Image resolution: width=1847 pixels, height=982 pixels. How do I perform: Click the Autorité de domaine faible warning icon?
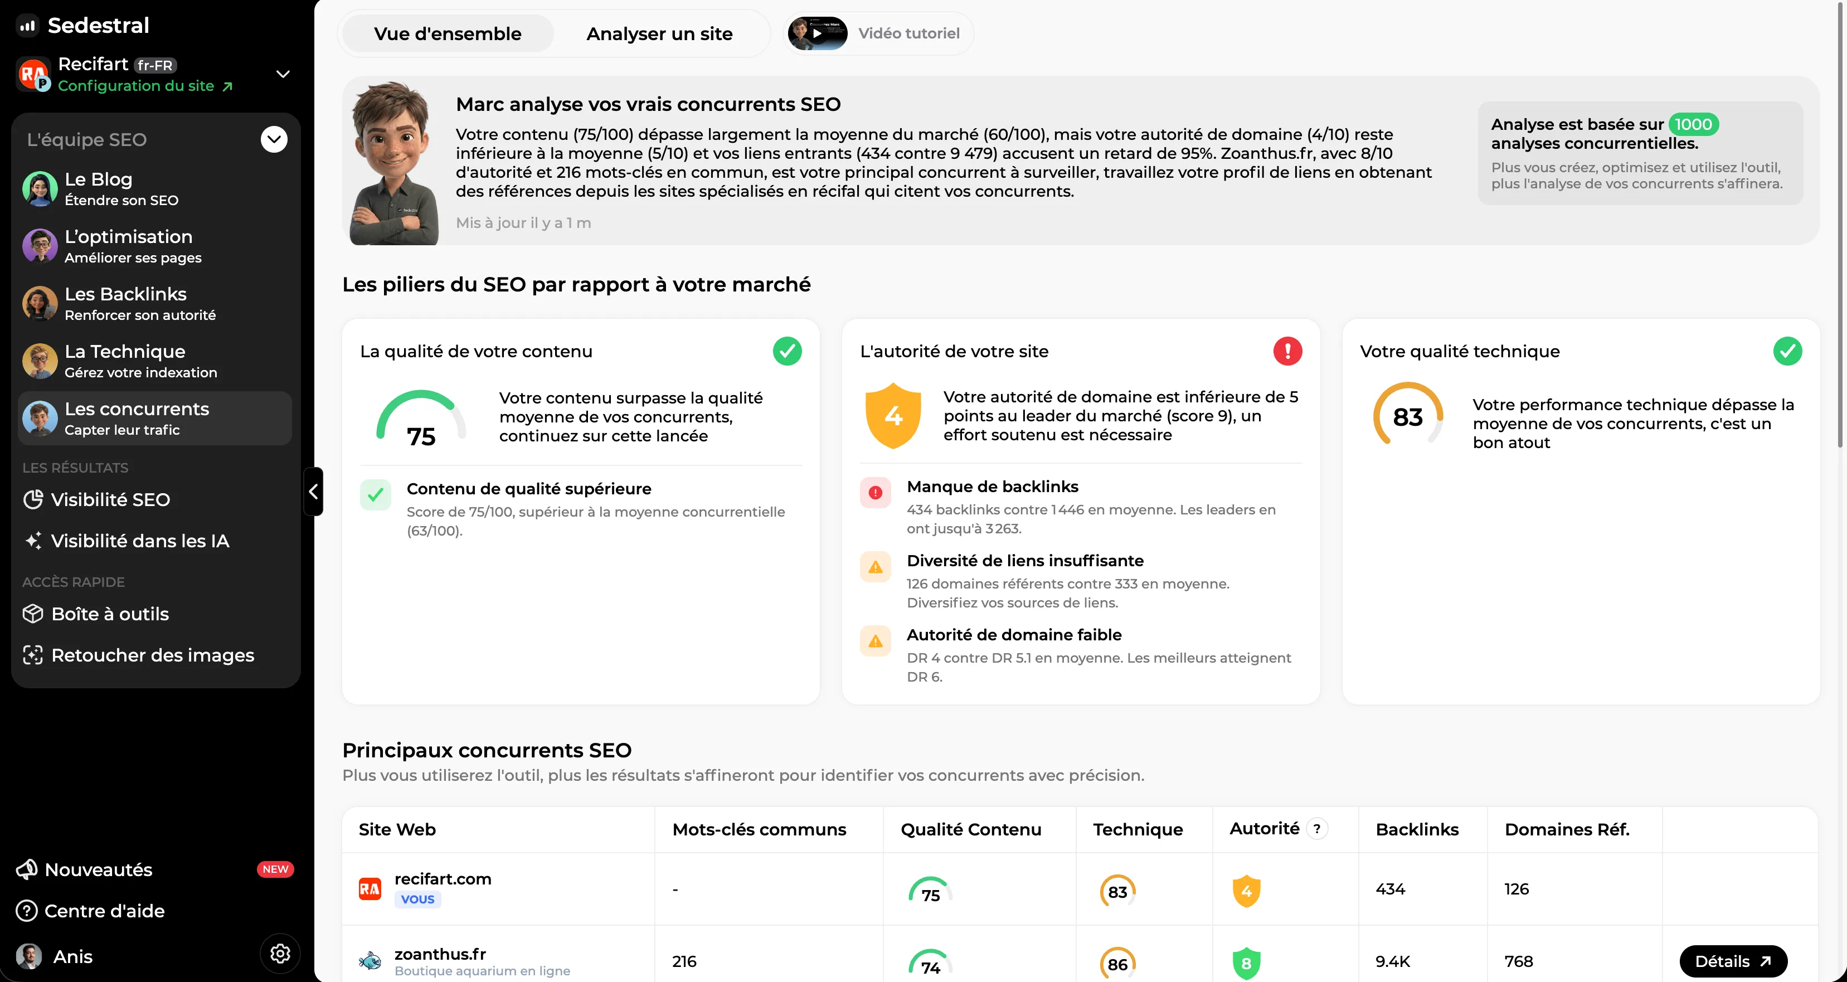click(x=876, y=641)
